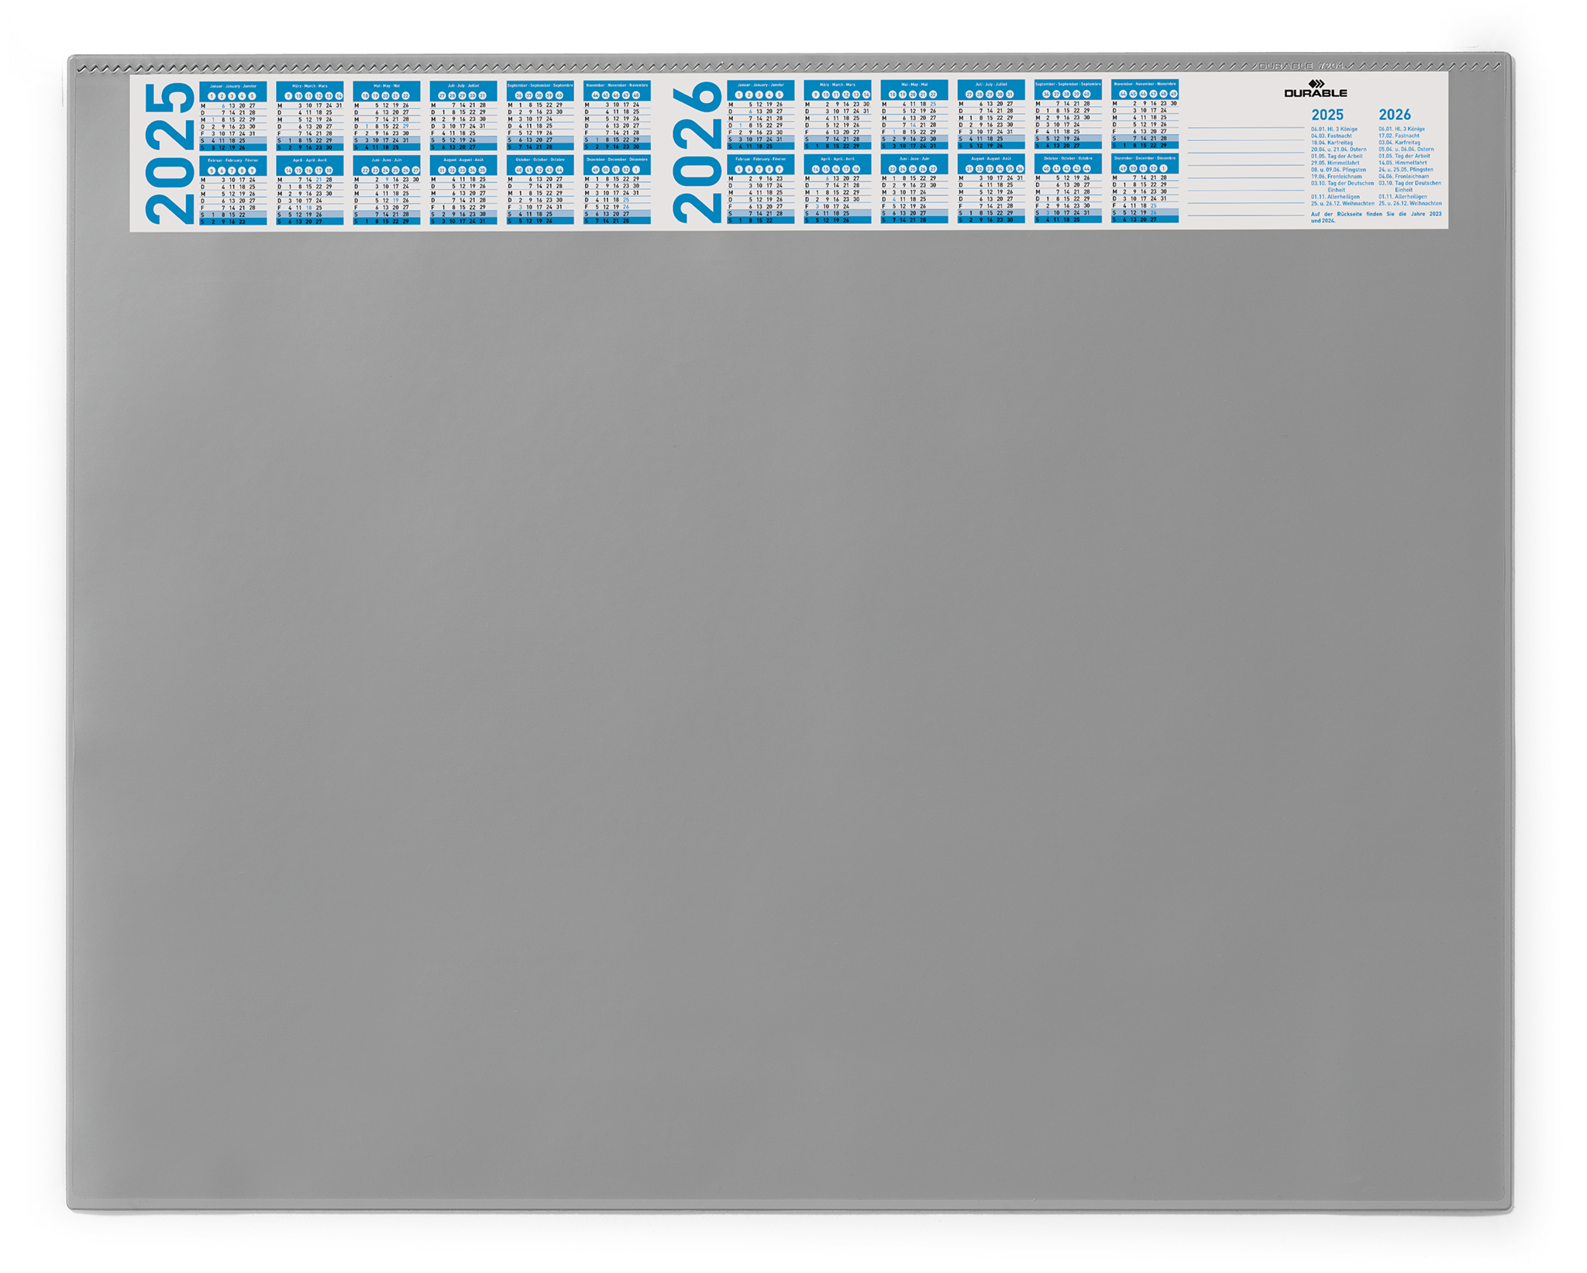Click the large vertical 2025 year label

(170, 153)
